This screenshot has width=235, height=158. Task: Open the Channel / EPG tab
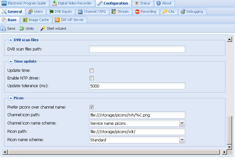[x=92, y=11]
